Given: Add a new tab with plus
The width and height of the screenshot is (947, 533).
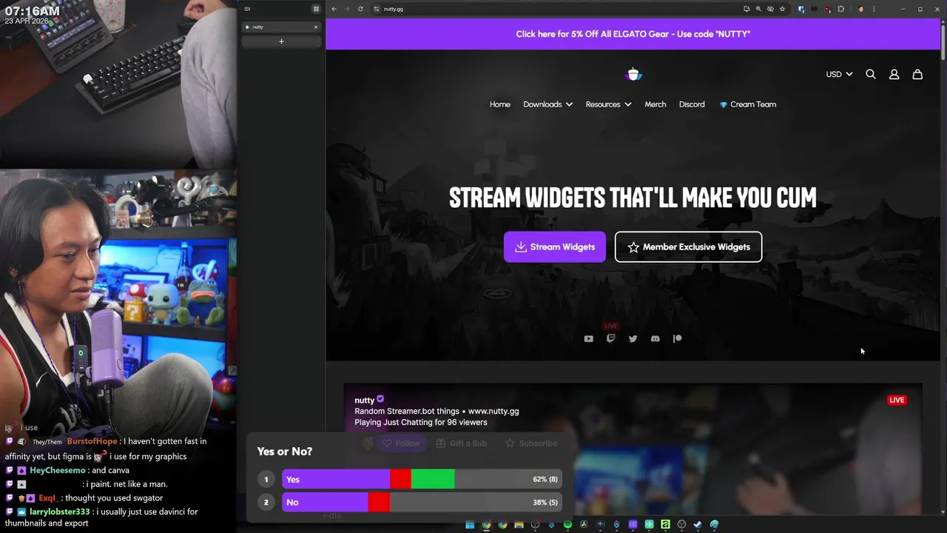Looking at the screenshot, I should coord(281,41).
